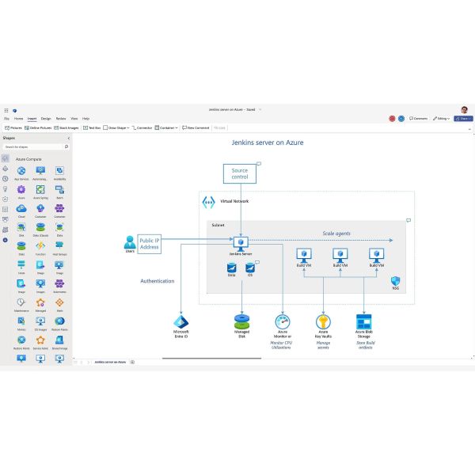
Task: Click the Authentication text label
Action: (158, 281)
